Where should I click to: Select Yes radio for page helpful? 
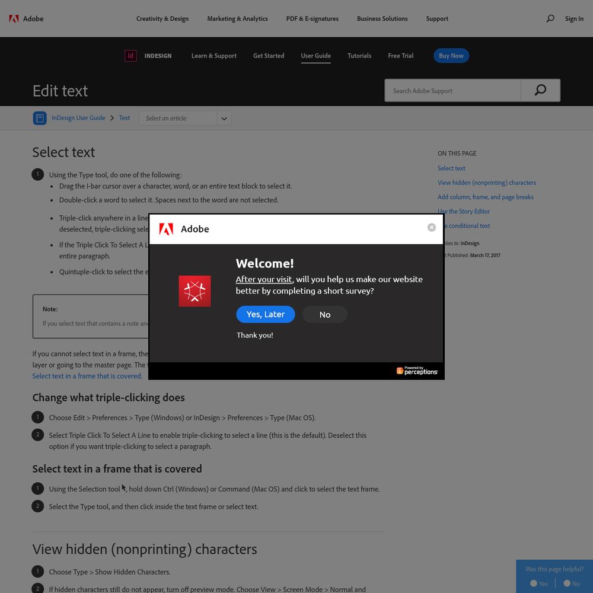(x=534, y=583)
